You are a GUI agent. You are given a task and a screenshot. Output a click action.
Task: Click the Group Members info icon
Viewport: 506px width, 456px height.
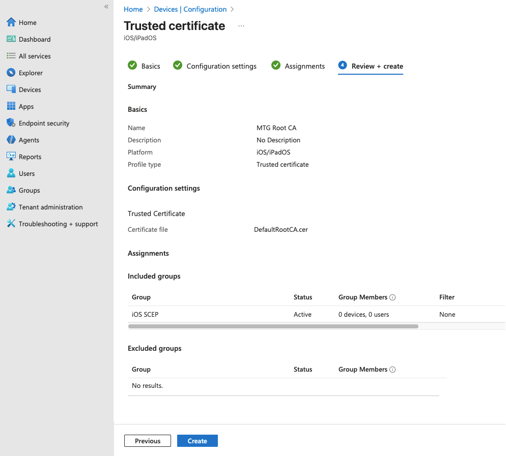click(x=392, y=297)
